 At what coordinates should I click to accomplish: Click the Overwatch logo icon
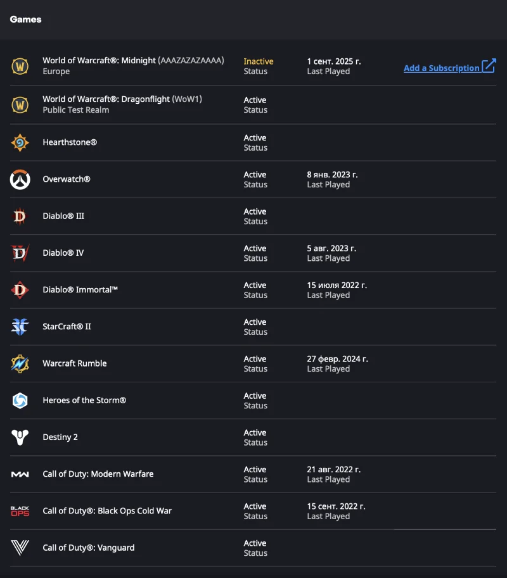tap(20, 180)
